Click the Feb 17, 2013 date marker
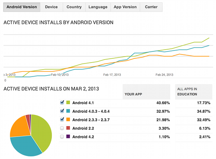Screen dimensions: 216x159 (112, 75)
